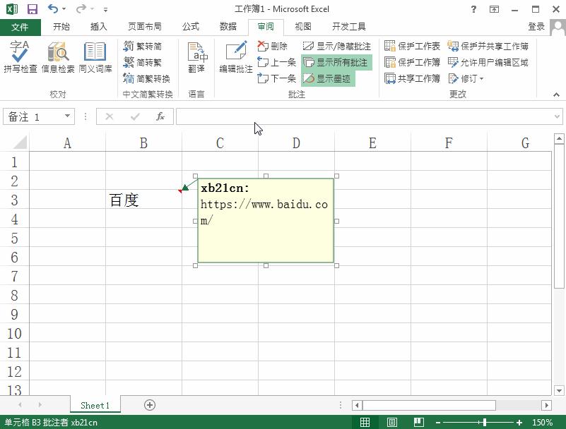Click the 共享工作簿 share workbook icon
Screen dimensions: 566x429
tap(412, 78)
